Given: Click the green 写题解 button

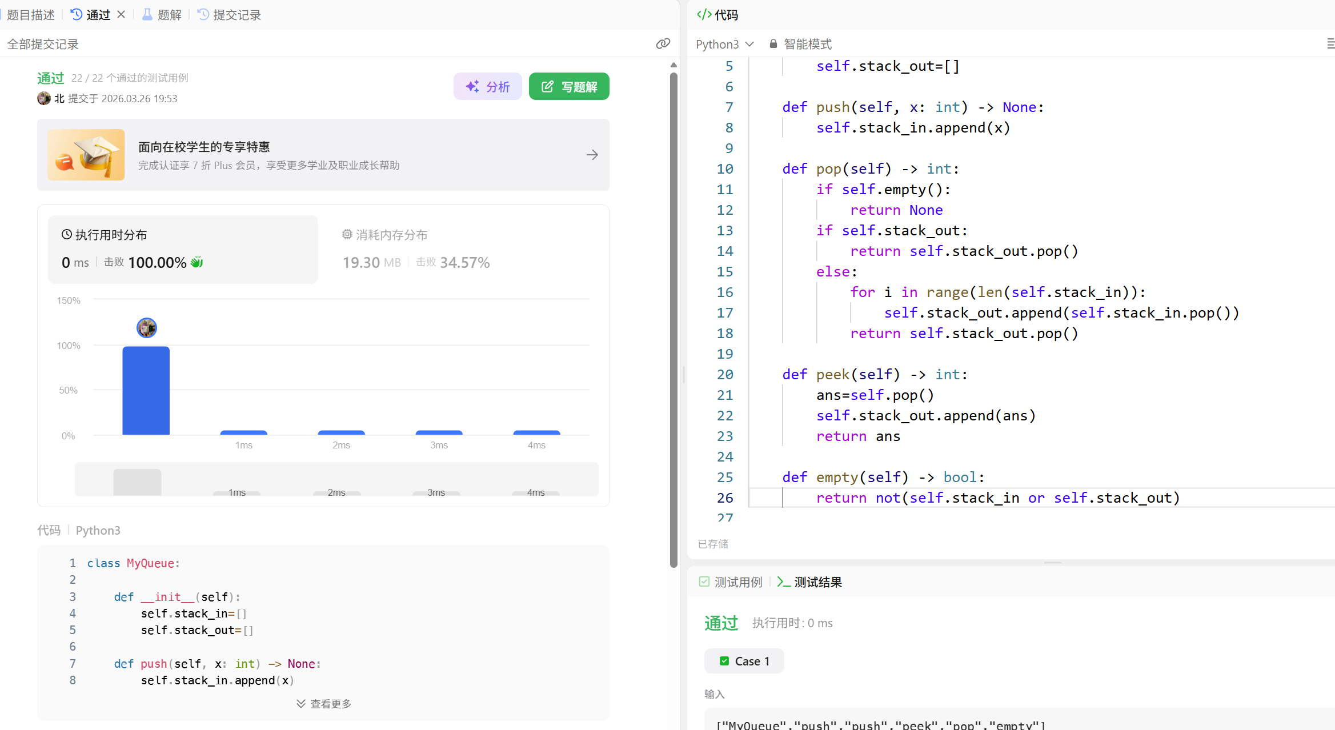Looking at the screenshot, I should [x=569, y=86].
